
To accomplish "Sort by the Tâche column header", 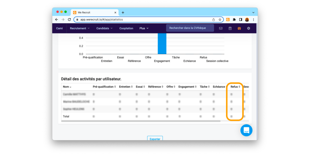I will [x=205, y=87].
